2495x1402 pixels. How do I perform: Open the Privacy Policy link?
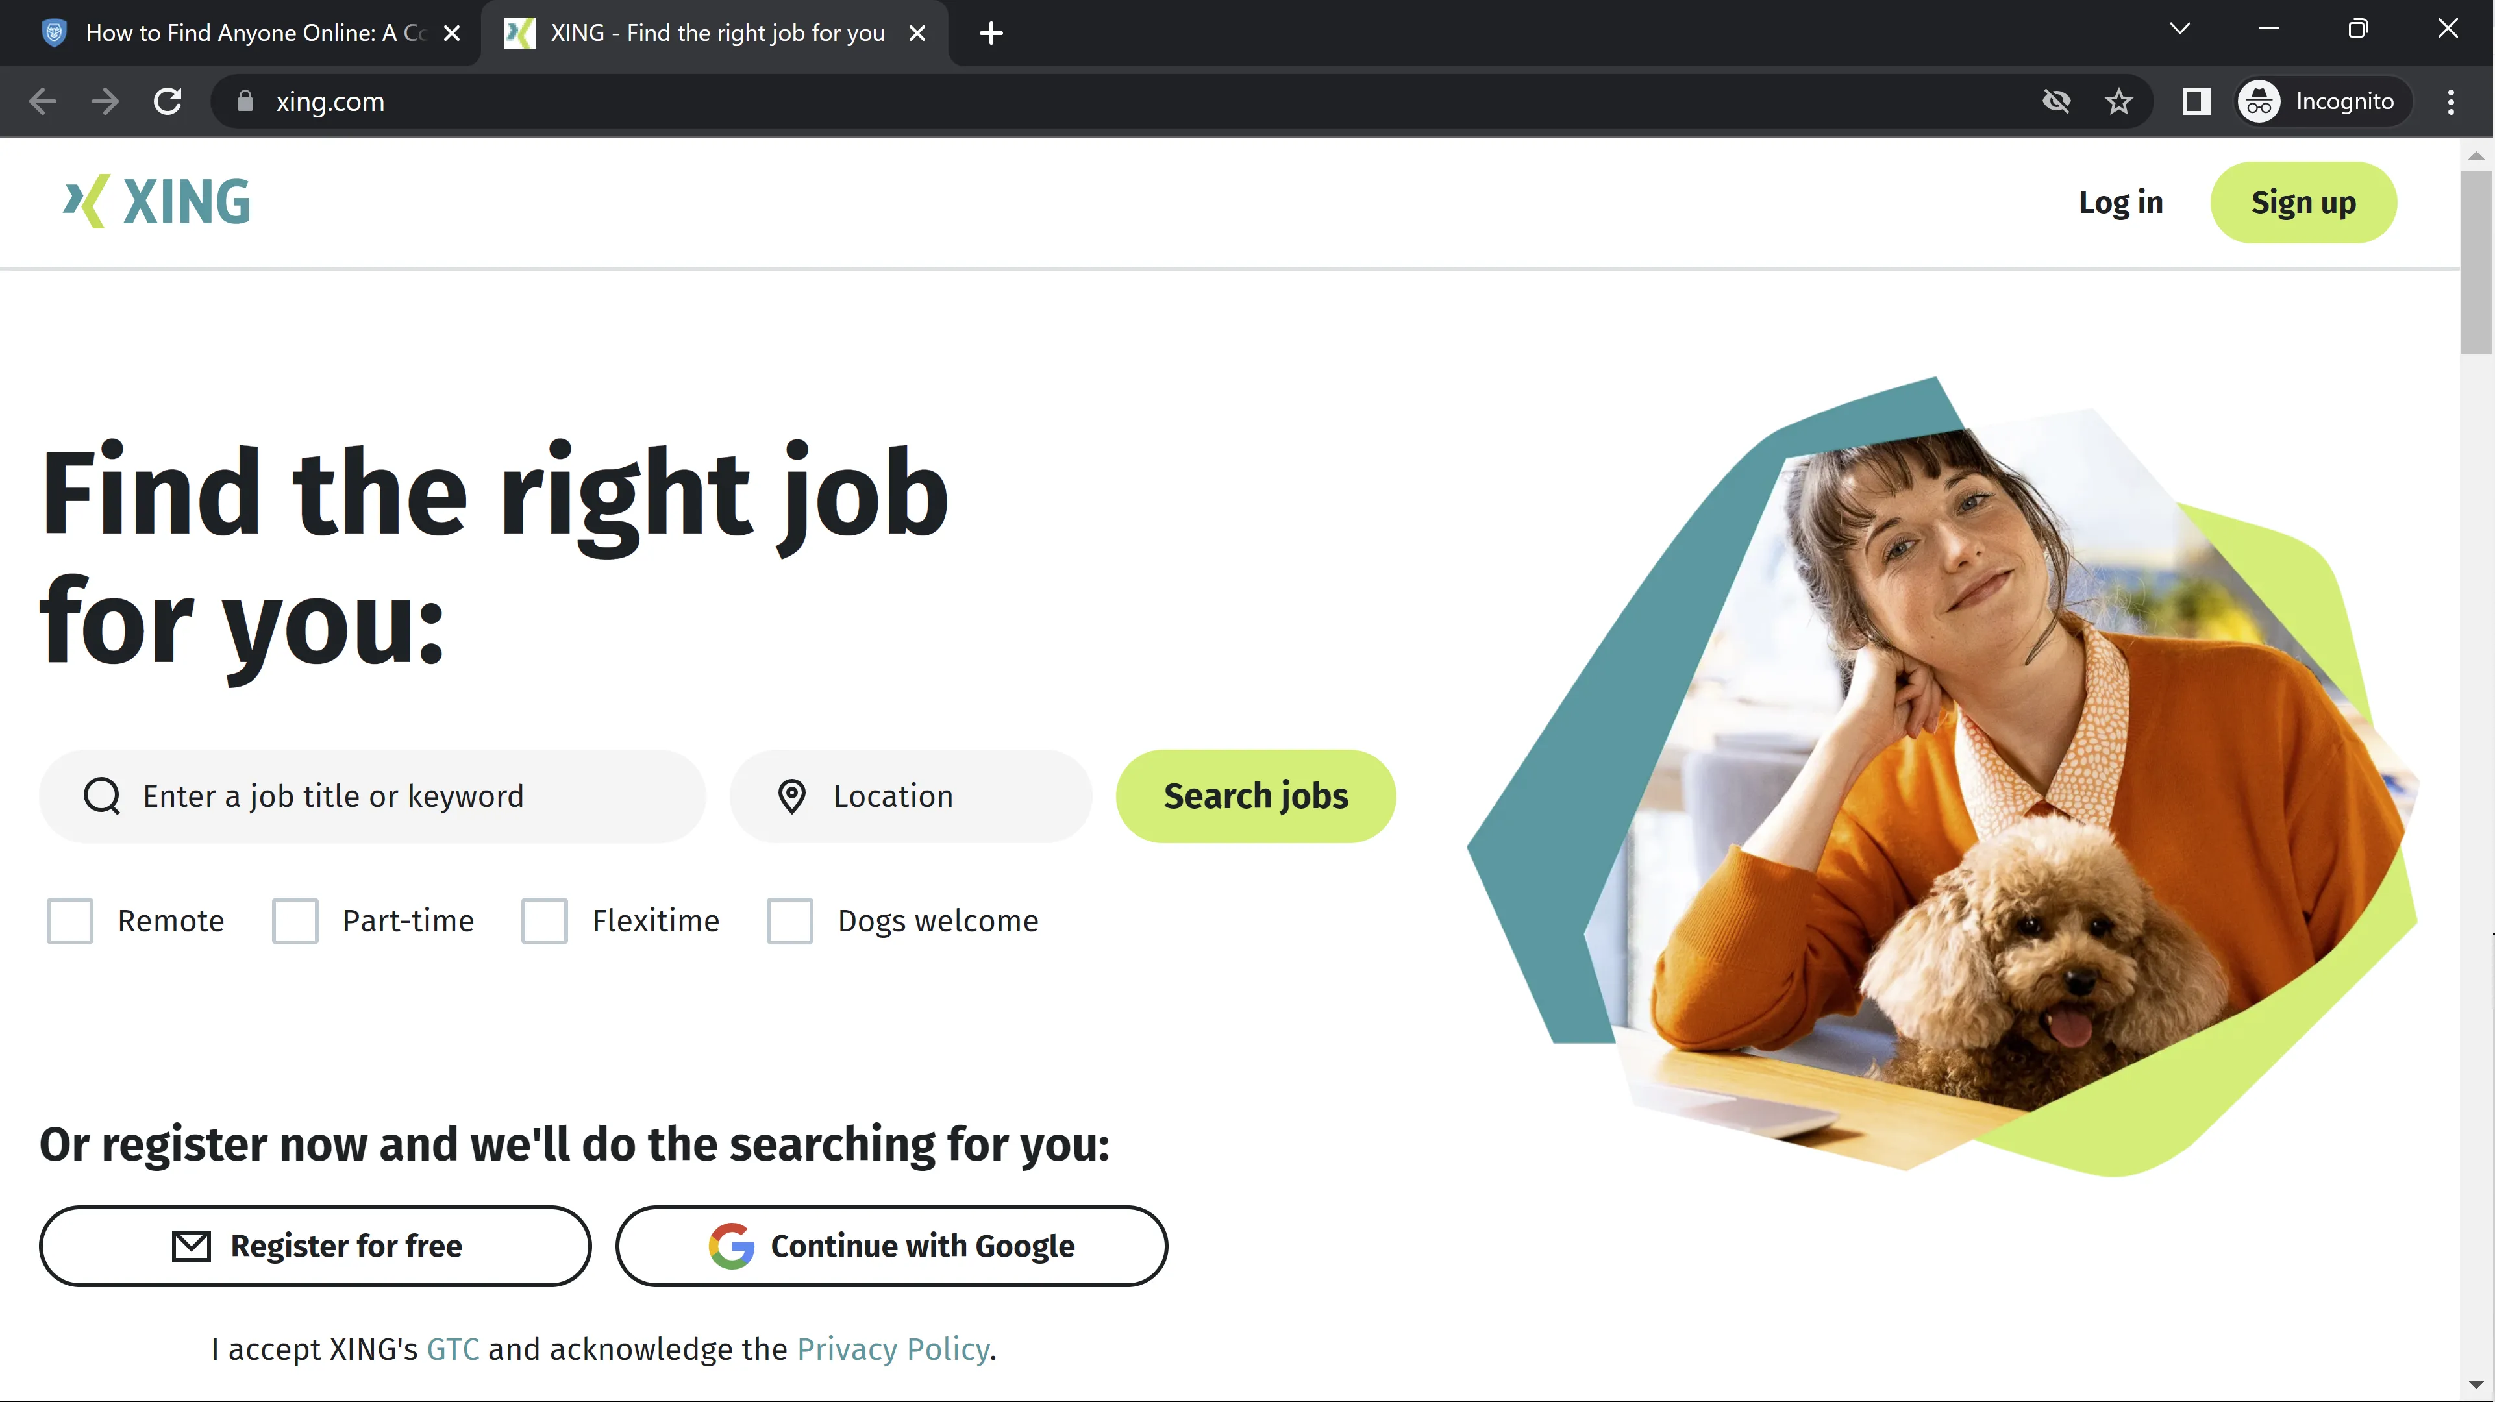pyautogui.click(x=892, y=1349)
